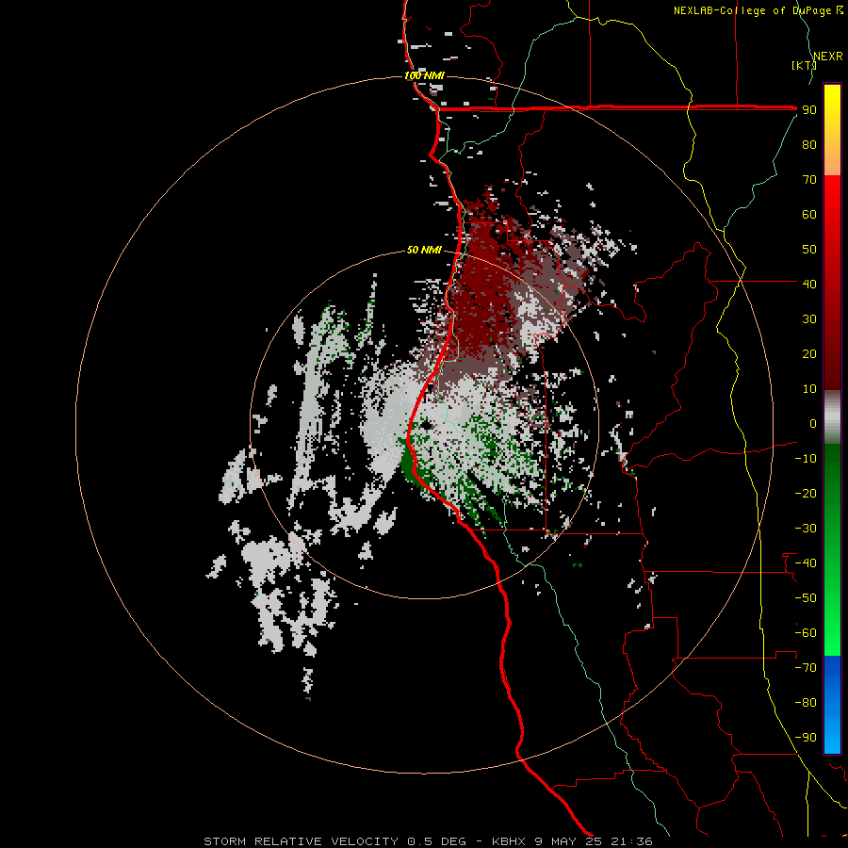The image size is (848, 848).
Task: Select the -20 value on the velocity scale
Action: 806,493
